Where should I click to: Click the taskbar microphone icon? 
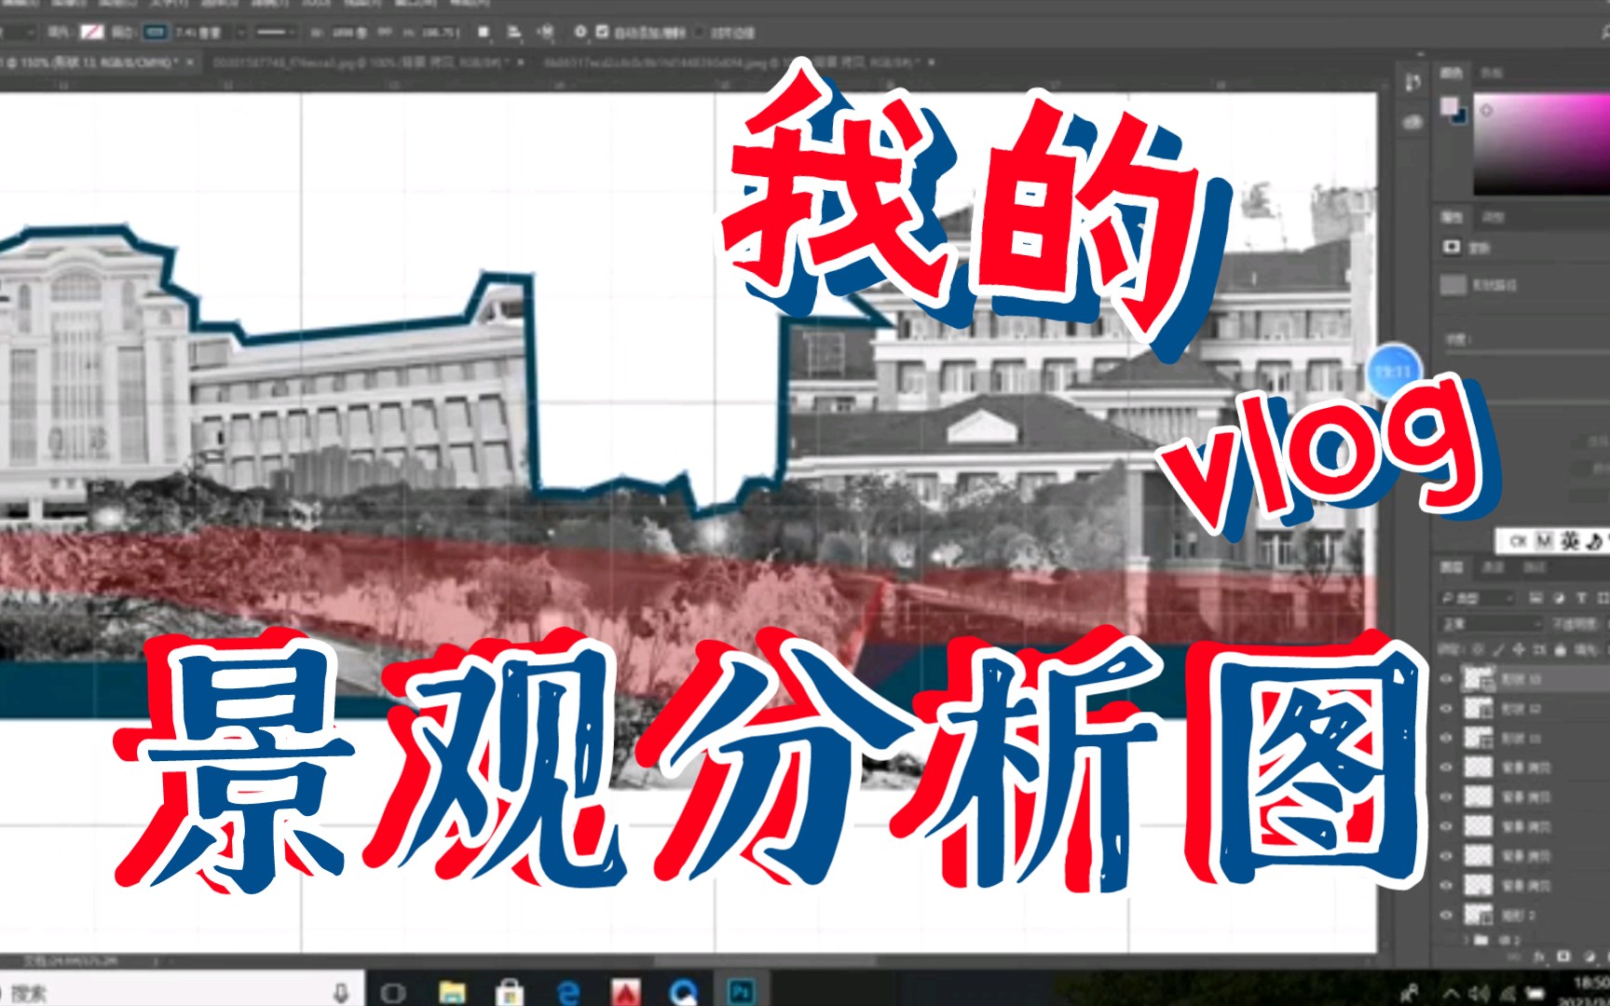(x=341, y=993)
